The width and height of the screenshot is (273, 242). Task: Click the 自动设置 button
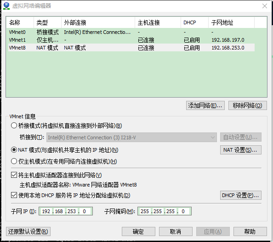pyautogui.click(x=241, y=137)
